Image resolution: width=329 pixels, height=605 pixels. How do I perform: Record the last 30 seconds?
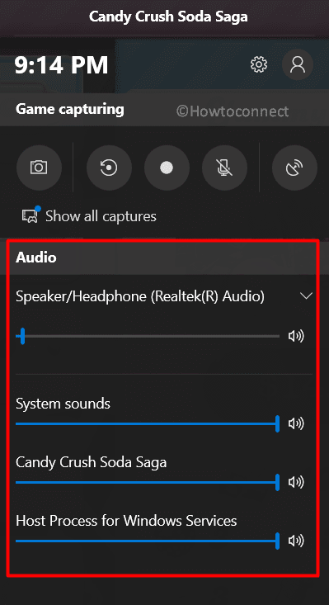click(109, 168)
